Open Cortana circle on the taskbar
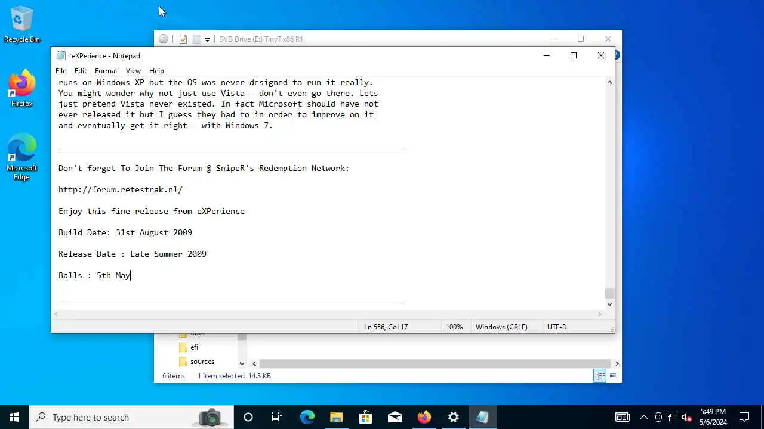Viewport: 764px width, 429px height. (x=248, y=417)
